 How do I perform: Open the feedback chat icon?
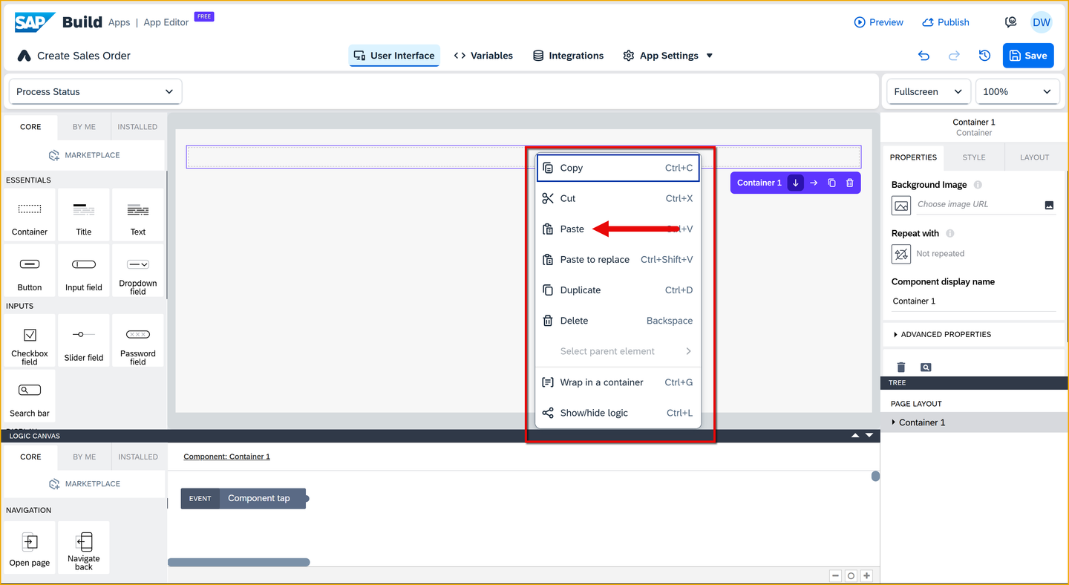pyautogui.click(x=1010, y=22)
